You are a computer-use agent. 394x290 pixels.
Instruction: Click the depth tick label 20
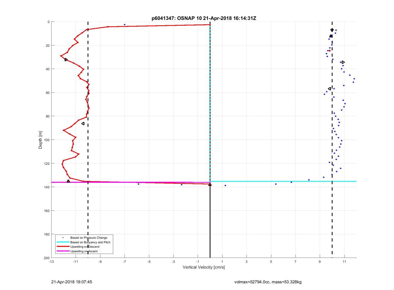(x=47, y=46)
